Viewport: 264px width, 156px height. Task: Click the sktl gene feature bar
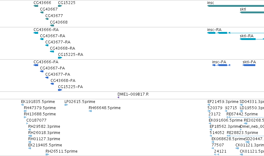tap(252, 12)
